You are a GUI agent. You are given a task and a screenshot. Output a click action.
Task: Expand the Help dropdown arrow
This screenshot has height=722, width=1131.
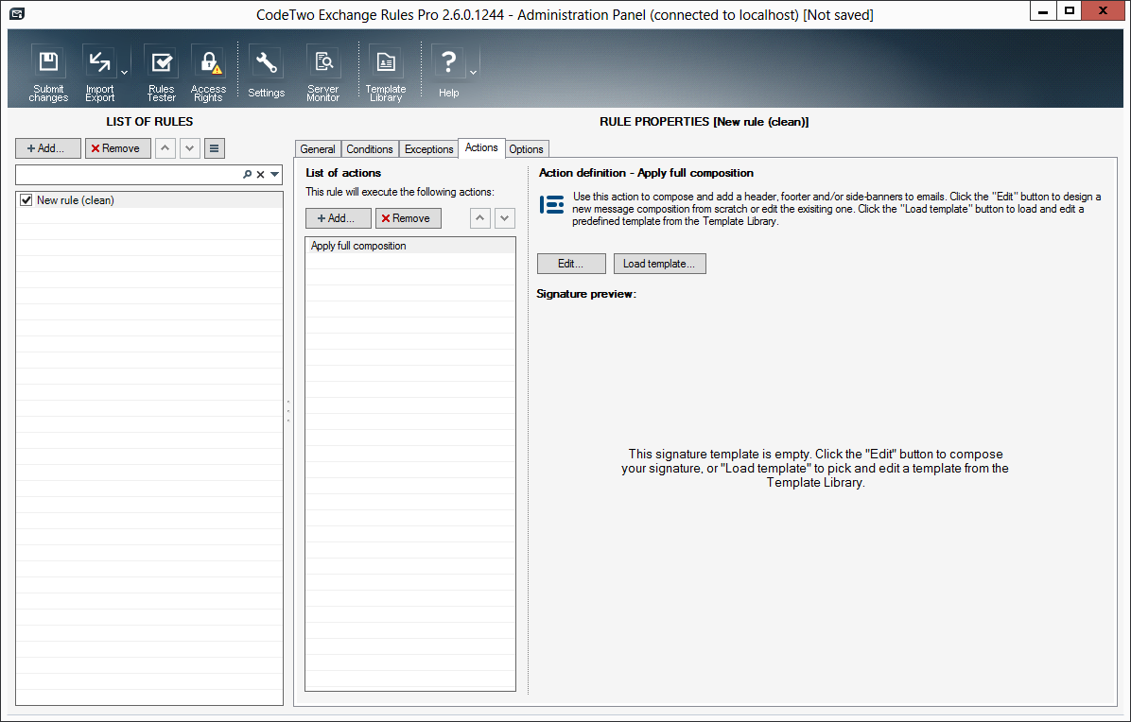point(473,71)
